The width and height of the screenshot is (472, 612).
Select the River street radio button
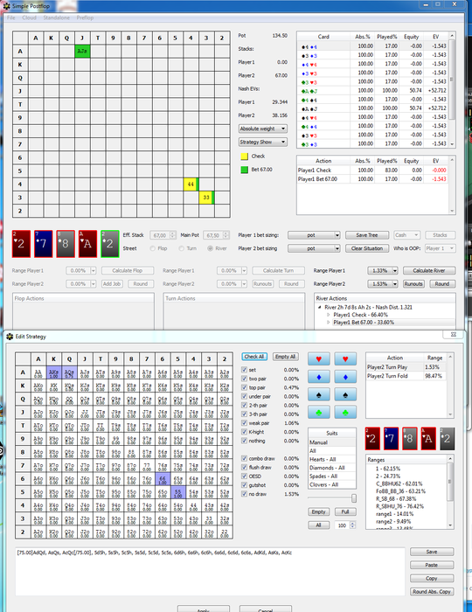click(x=211, y=248)
